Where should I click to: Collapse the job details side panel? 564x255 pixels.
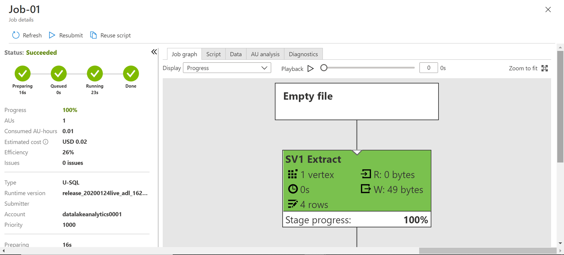click(x=154, y=52)
